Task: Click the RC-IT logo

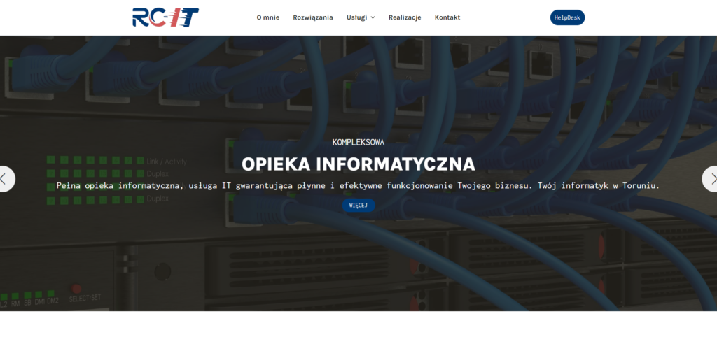Action: click(x=165, y=17)
